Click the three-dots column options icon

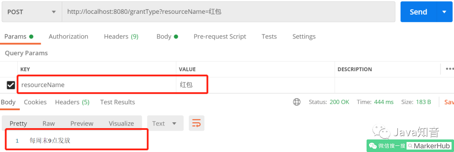[449, 69]
